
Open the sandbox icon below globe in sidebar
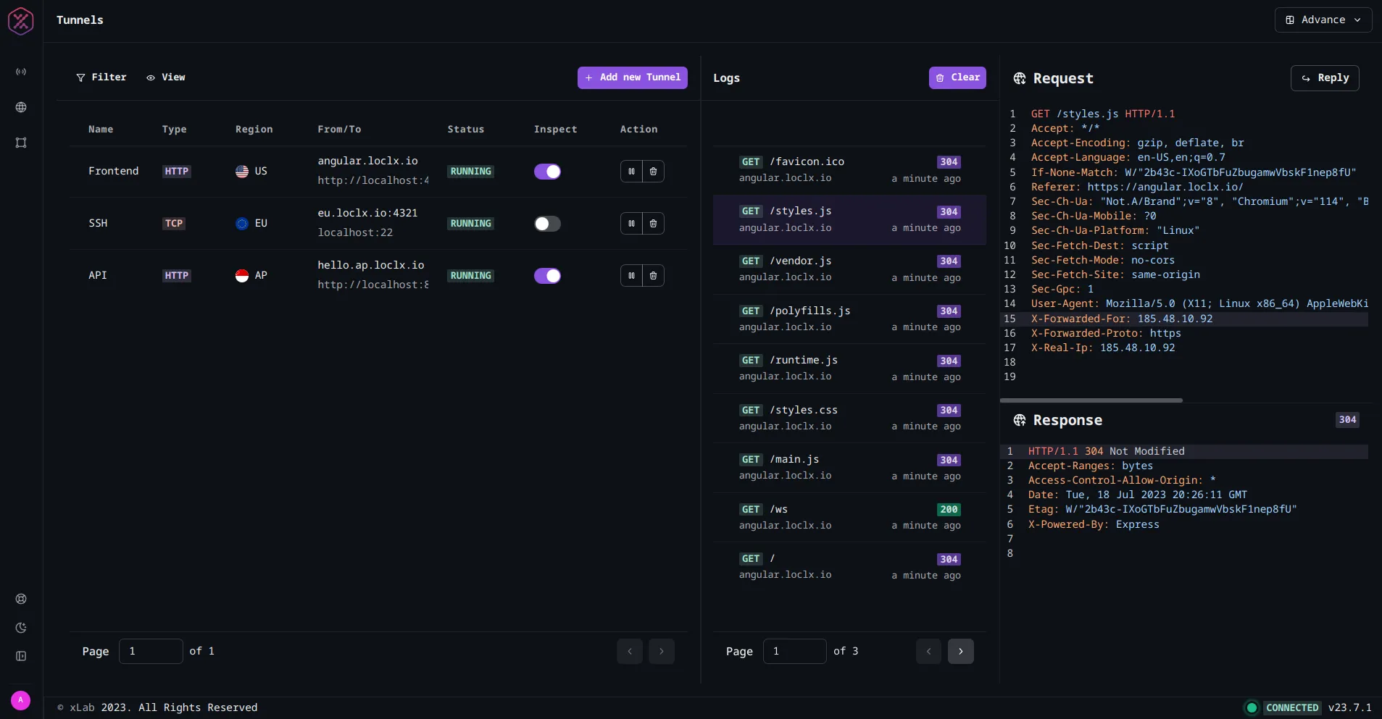[x=21, y=143]
